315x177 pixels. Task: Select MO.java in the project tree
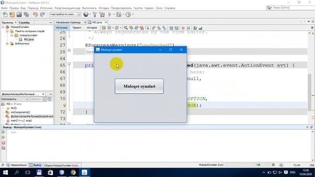29,39
